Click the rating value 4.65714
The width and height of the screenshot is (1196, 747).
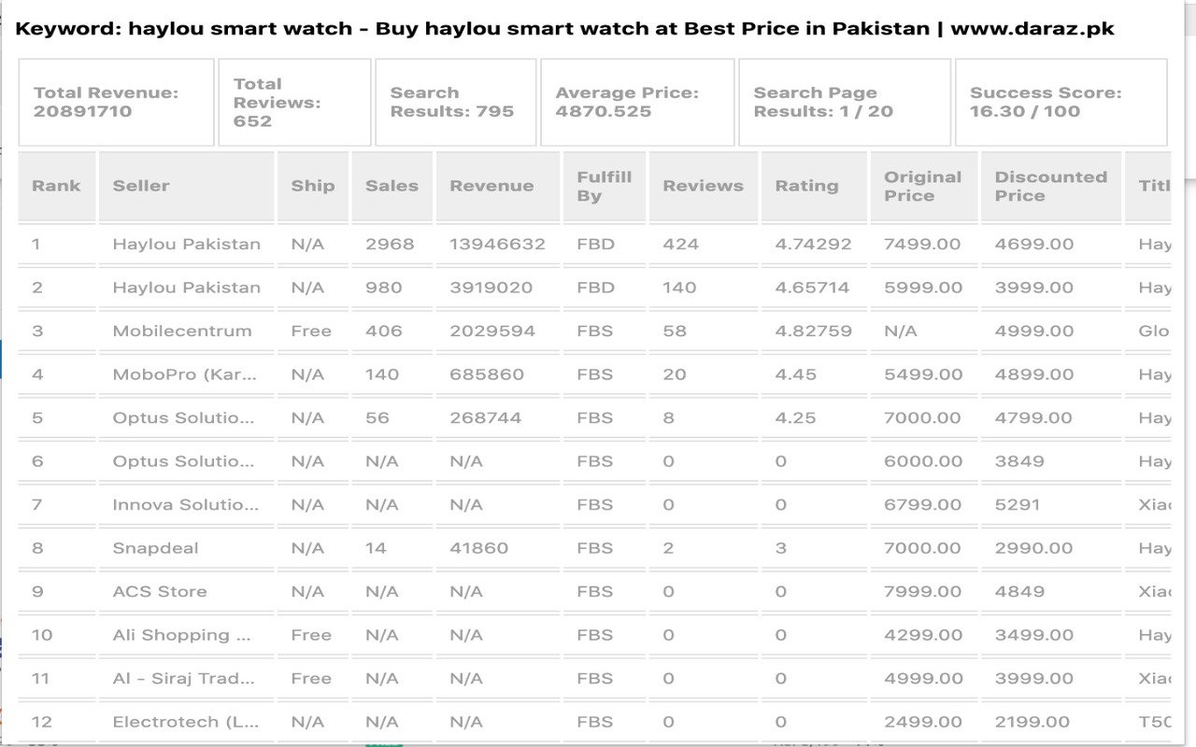point(812,288)
